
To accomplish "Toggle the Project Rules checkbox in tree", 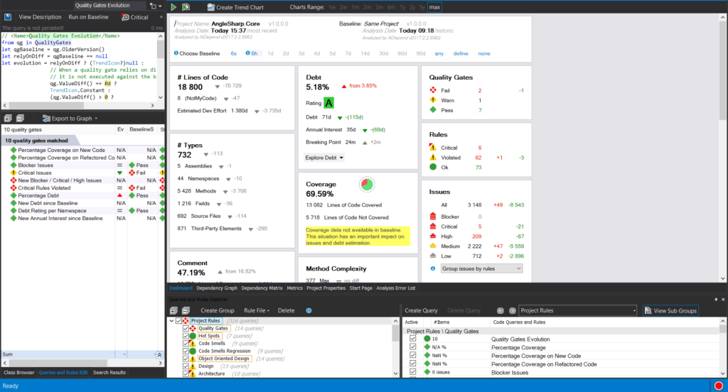I will 178,320.
